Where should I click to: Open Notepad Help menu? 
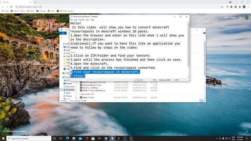93,20
